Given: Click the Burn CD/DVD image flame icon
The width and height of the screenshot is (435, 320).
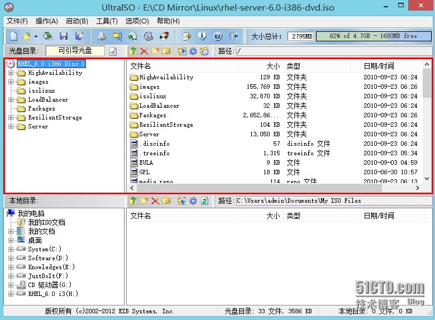Looking at the screenshot, I should (164, 36).
